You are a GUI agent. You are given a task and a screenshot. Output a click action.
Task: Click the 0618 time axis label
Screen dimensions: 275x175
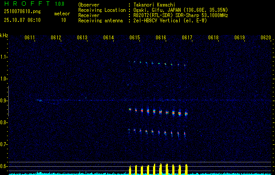213,38
